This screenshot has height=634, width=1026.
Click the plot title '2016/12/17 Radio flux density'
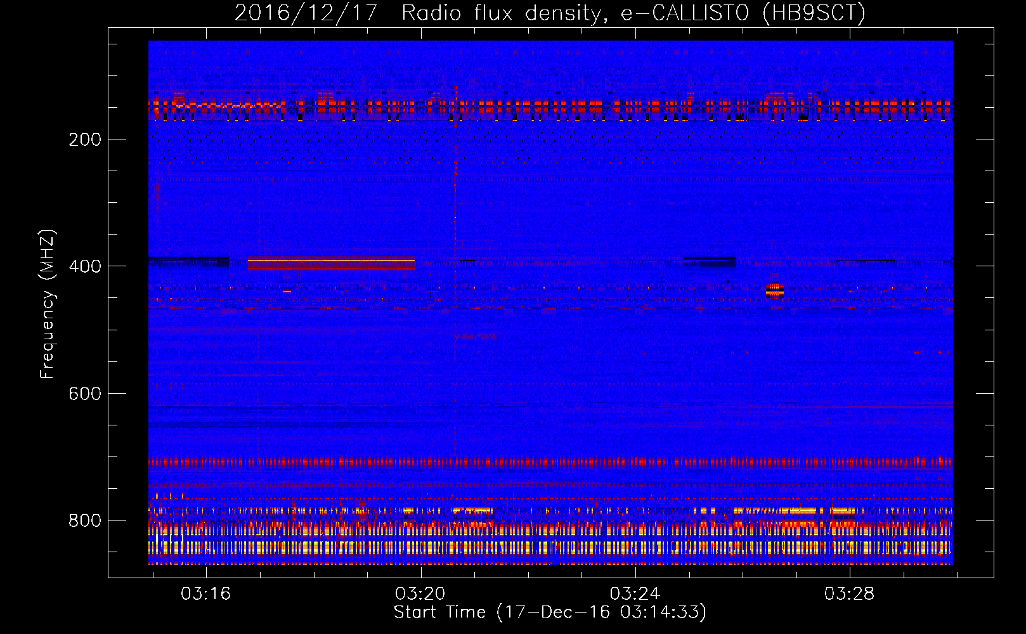pos(417,13)
